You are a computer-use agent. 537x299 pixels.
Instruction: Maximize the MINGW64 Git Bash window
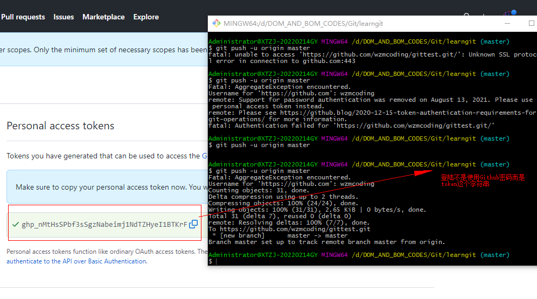[x=531, y=23]
